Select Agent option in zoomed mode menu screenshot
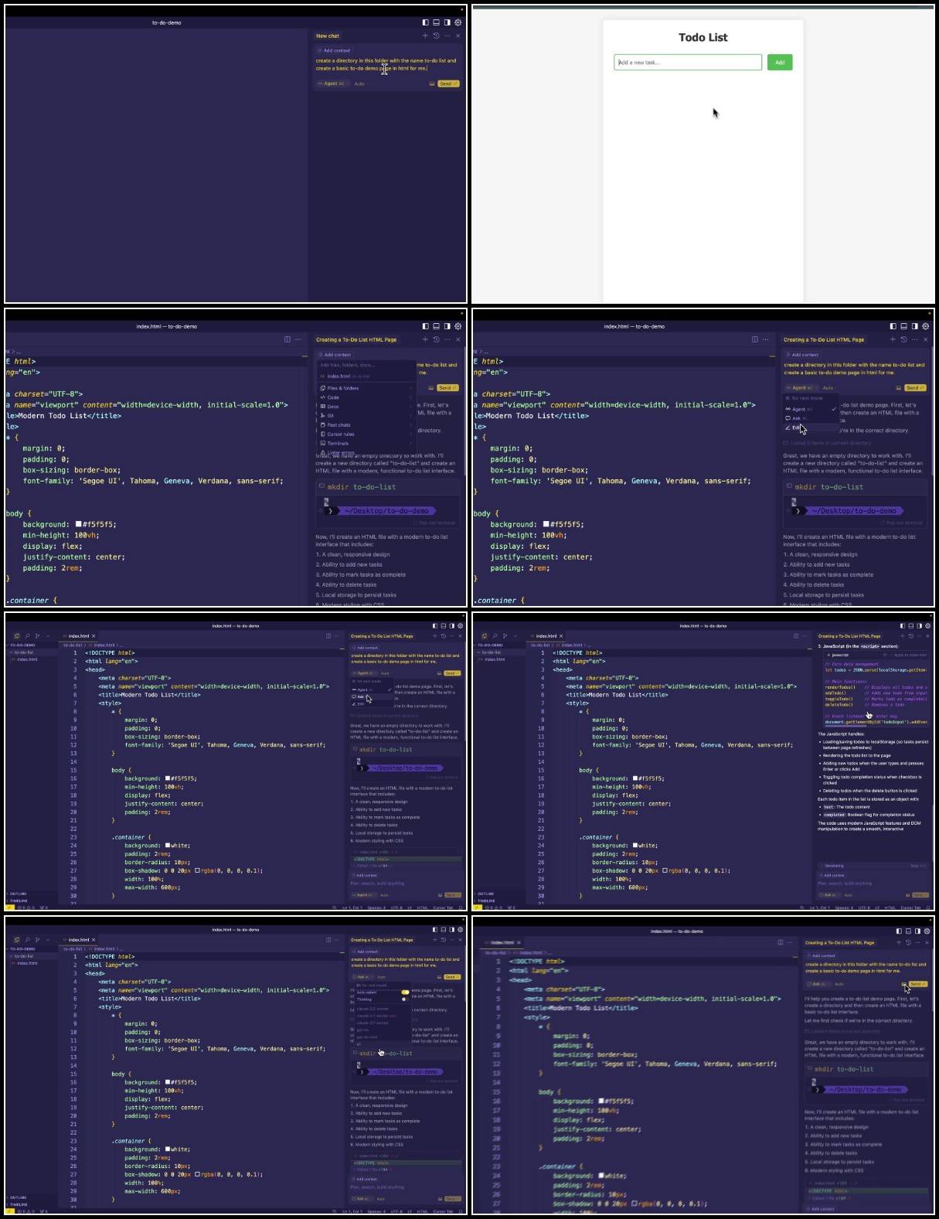This screenshot has width=939, height=1219. 811,409
